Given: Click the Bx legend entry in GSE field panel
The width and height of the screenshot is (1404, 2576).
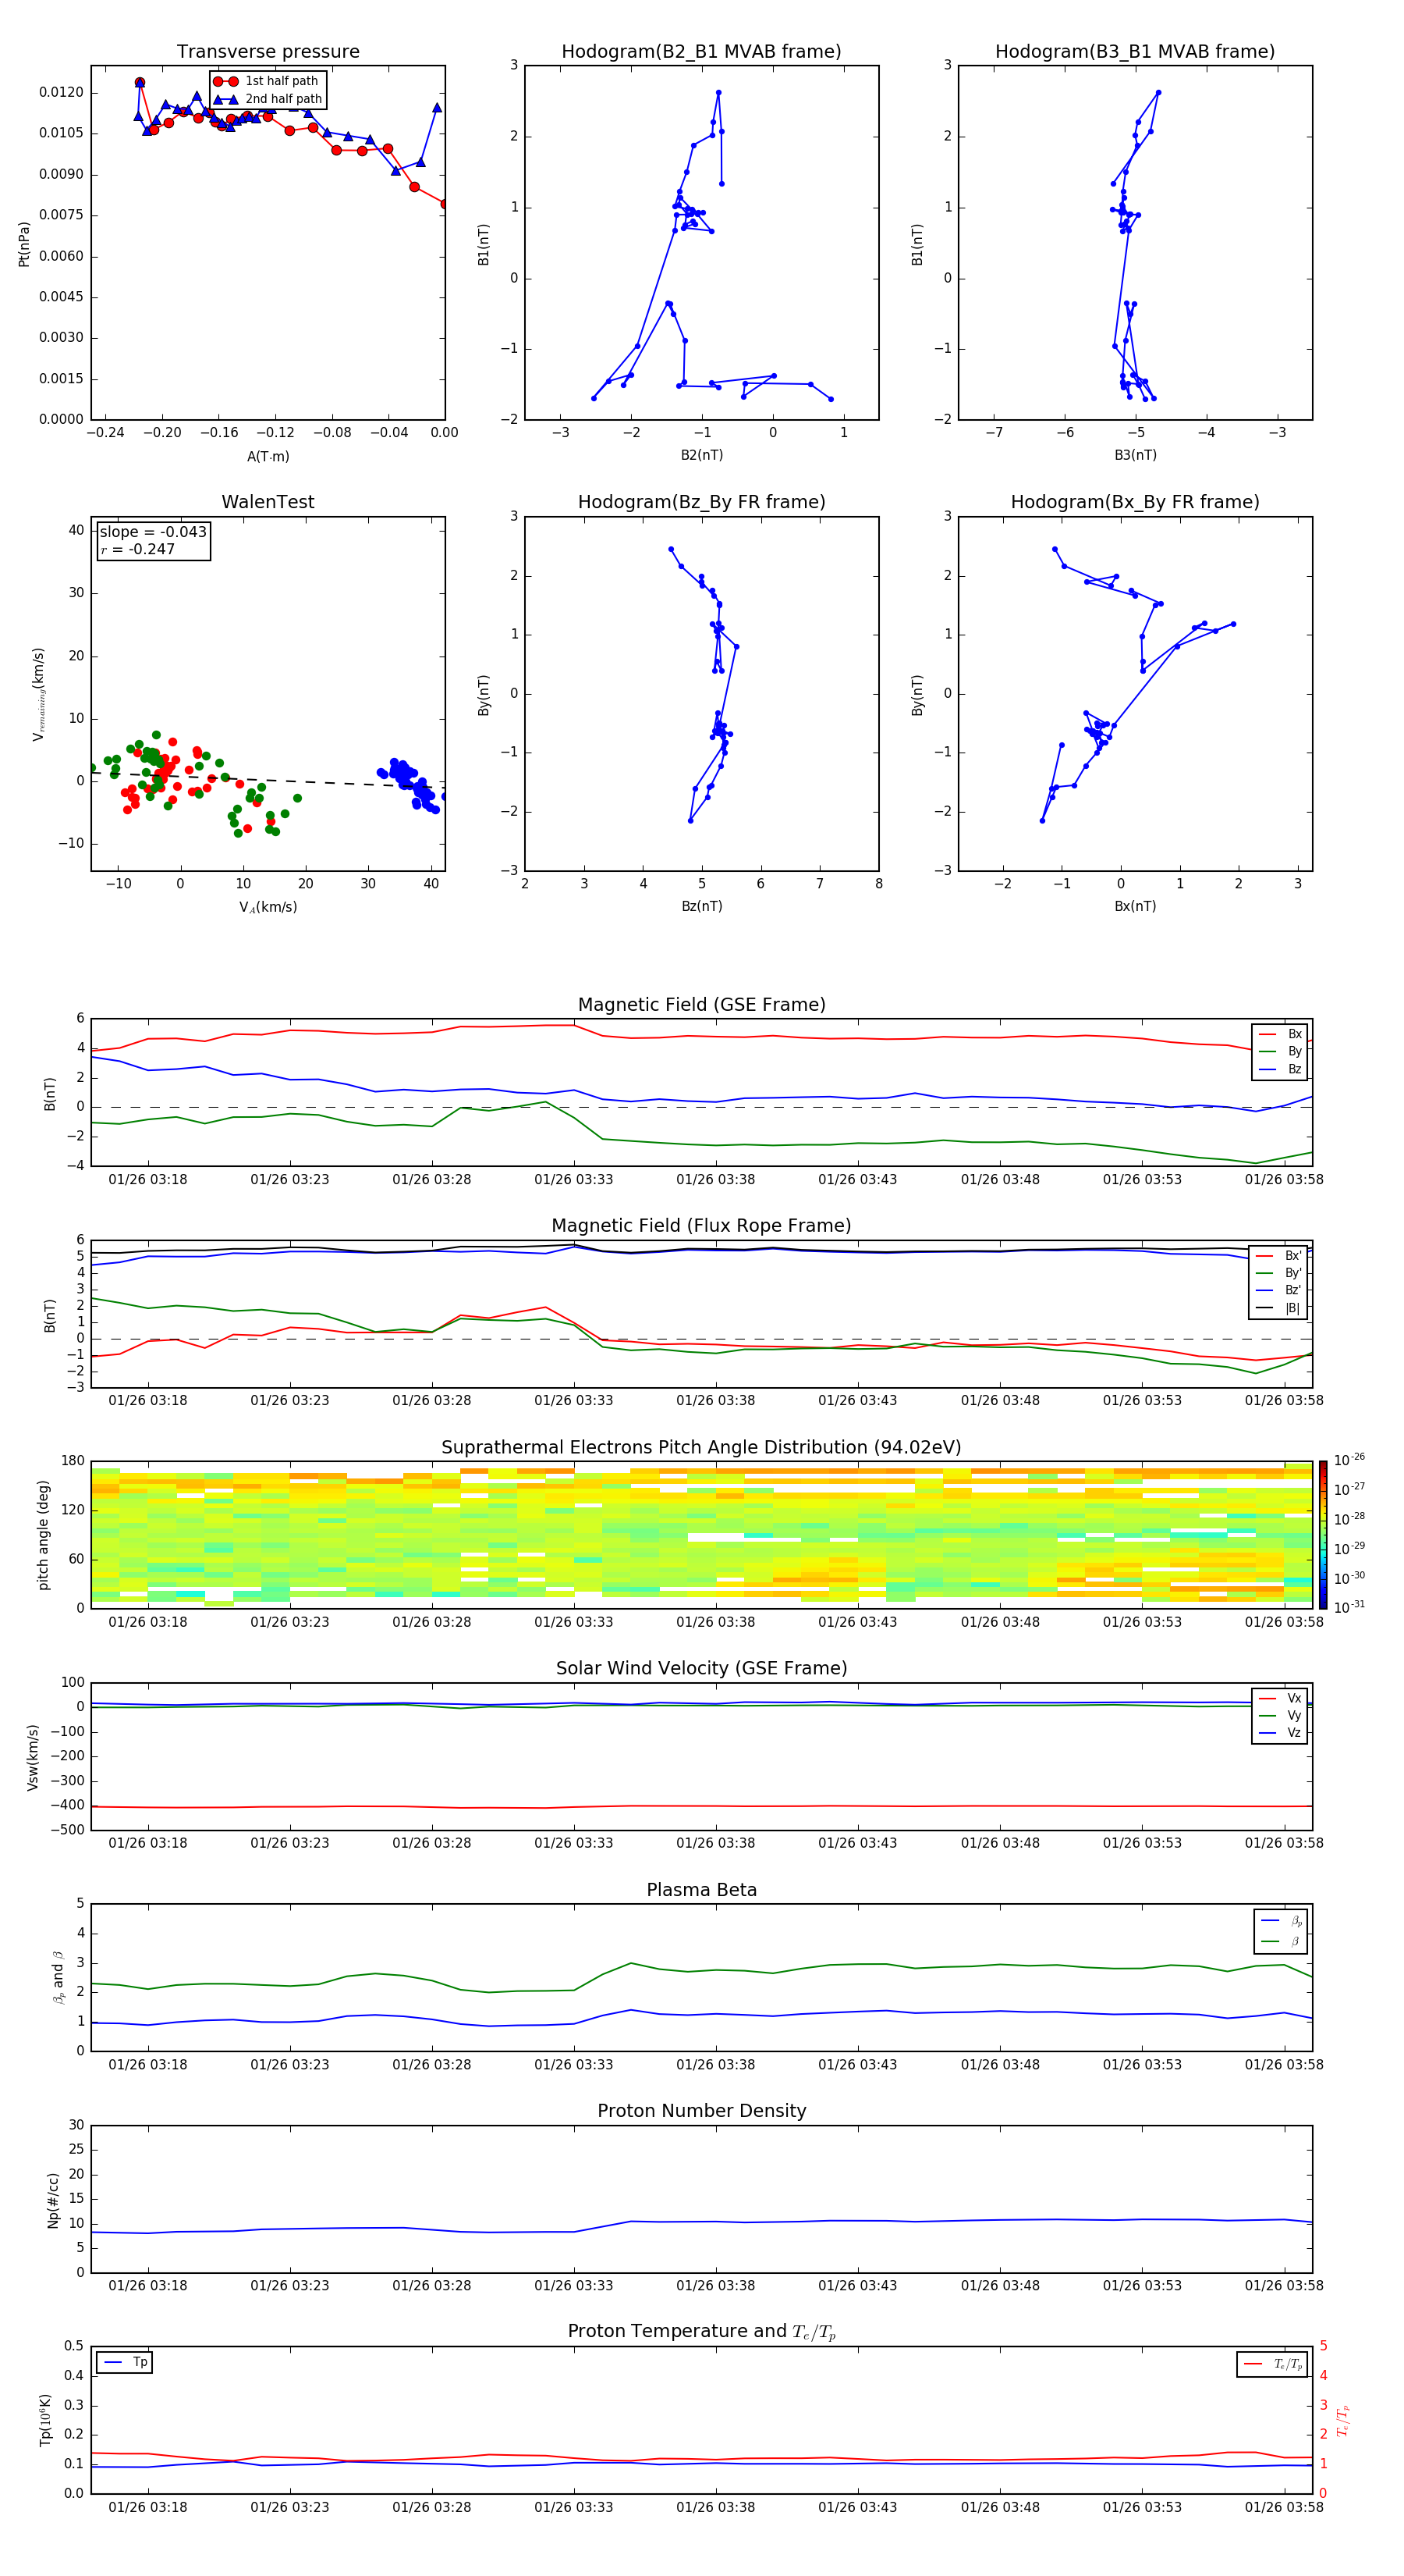Looking at the screenshot, I should click(1280, 1034).
